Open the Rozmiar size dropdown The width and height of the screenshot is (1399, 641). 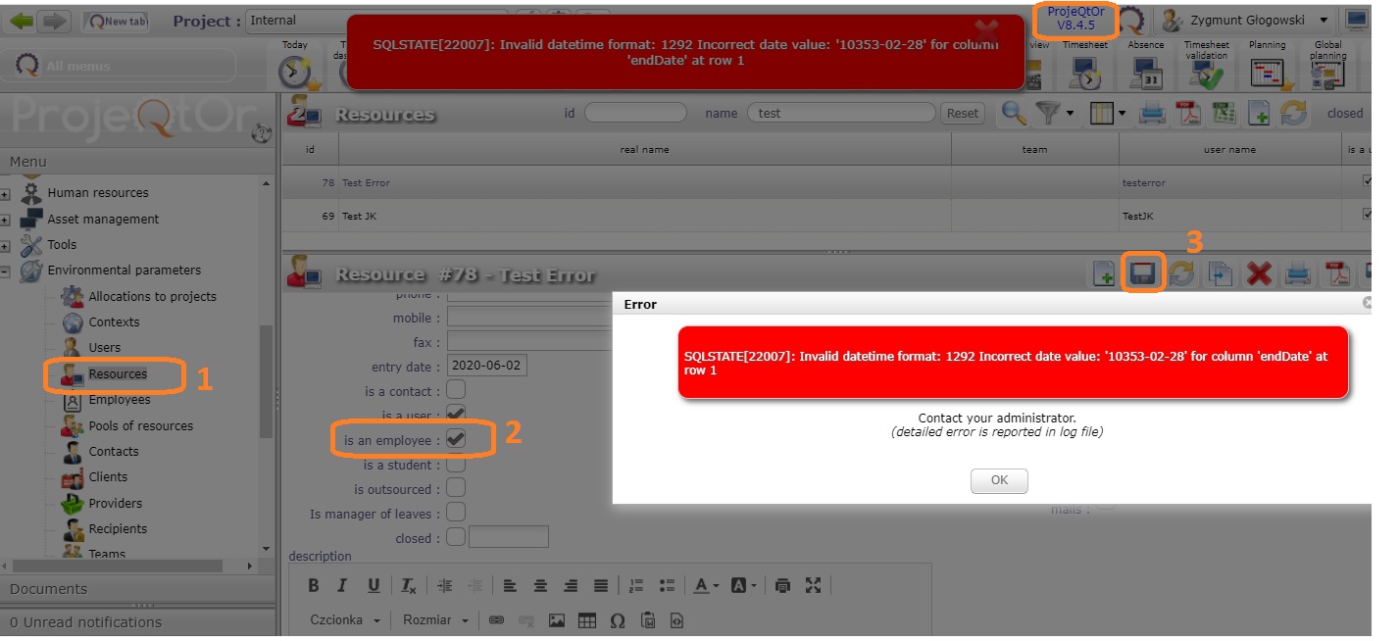pos(435,619)
